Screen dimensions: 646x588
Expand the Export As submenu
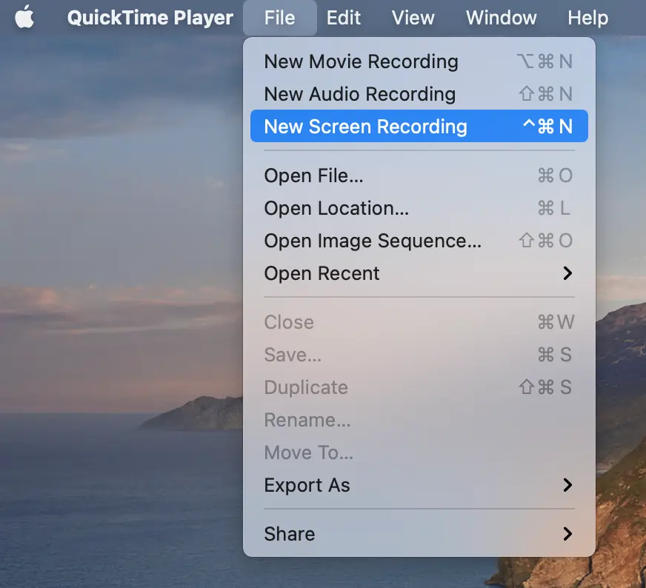tap(419, 485)
